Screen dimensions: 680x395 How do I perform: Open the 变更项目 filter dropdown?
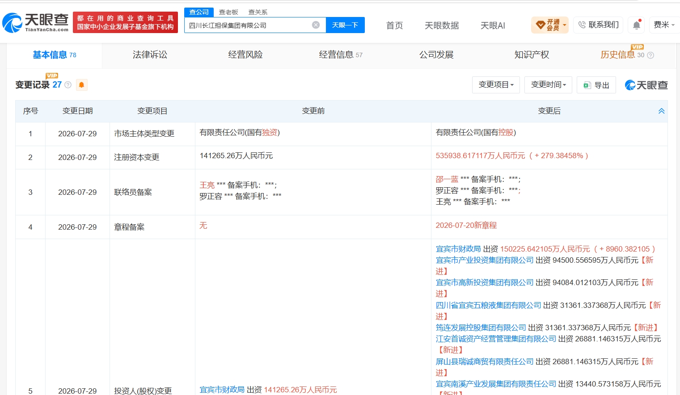(x=496, y=84)
